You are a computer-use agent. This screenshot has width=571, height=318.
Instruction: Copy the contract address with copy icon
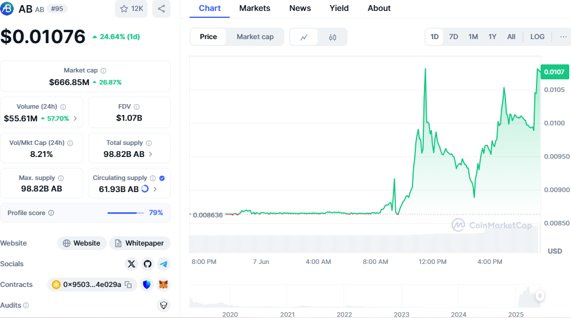(128, 285)
